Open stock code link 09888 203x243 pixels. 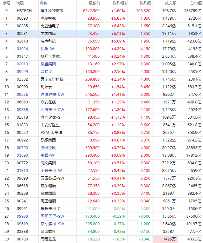pyautogui.click(x=22, y=109)
